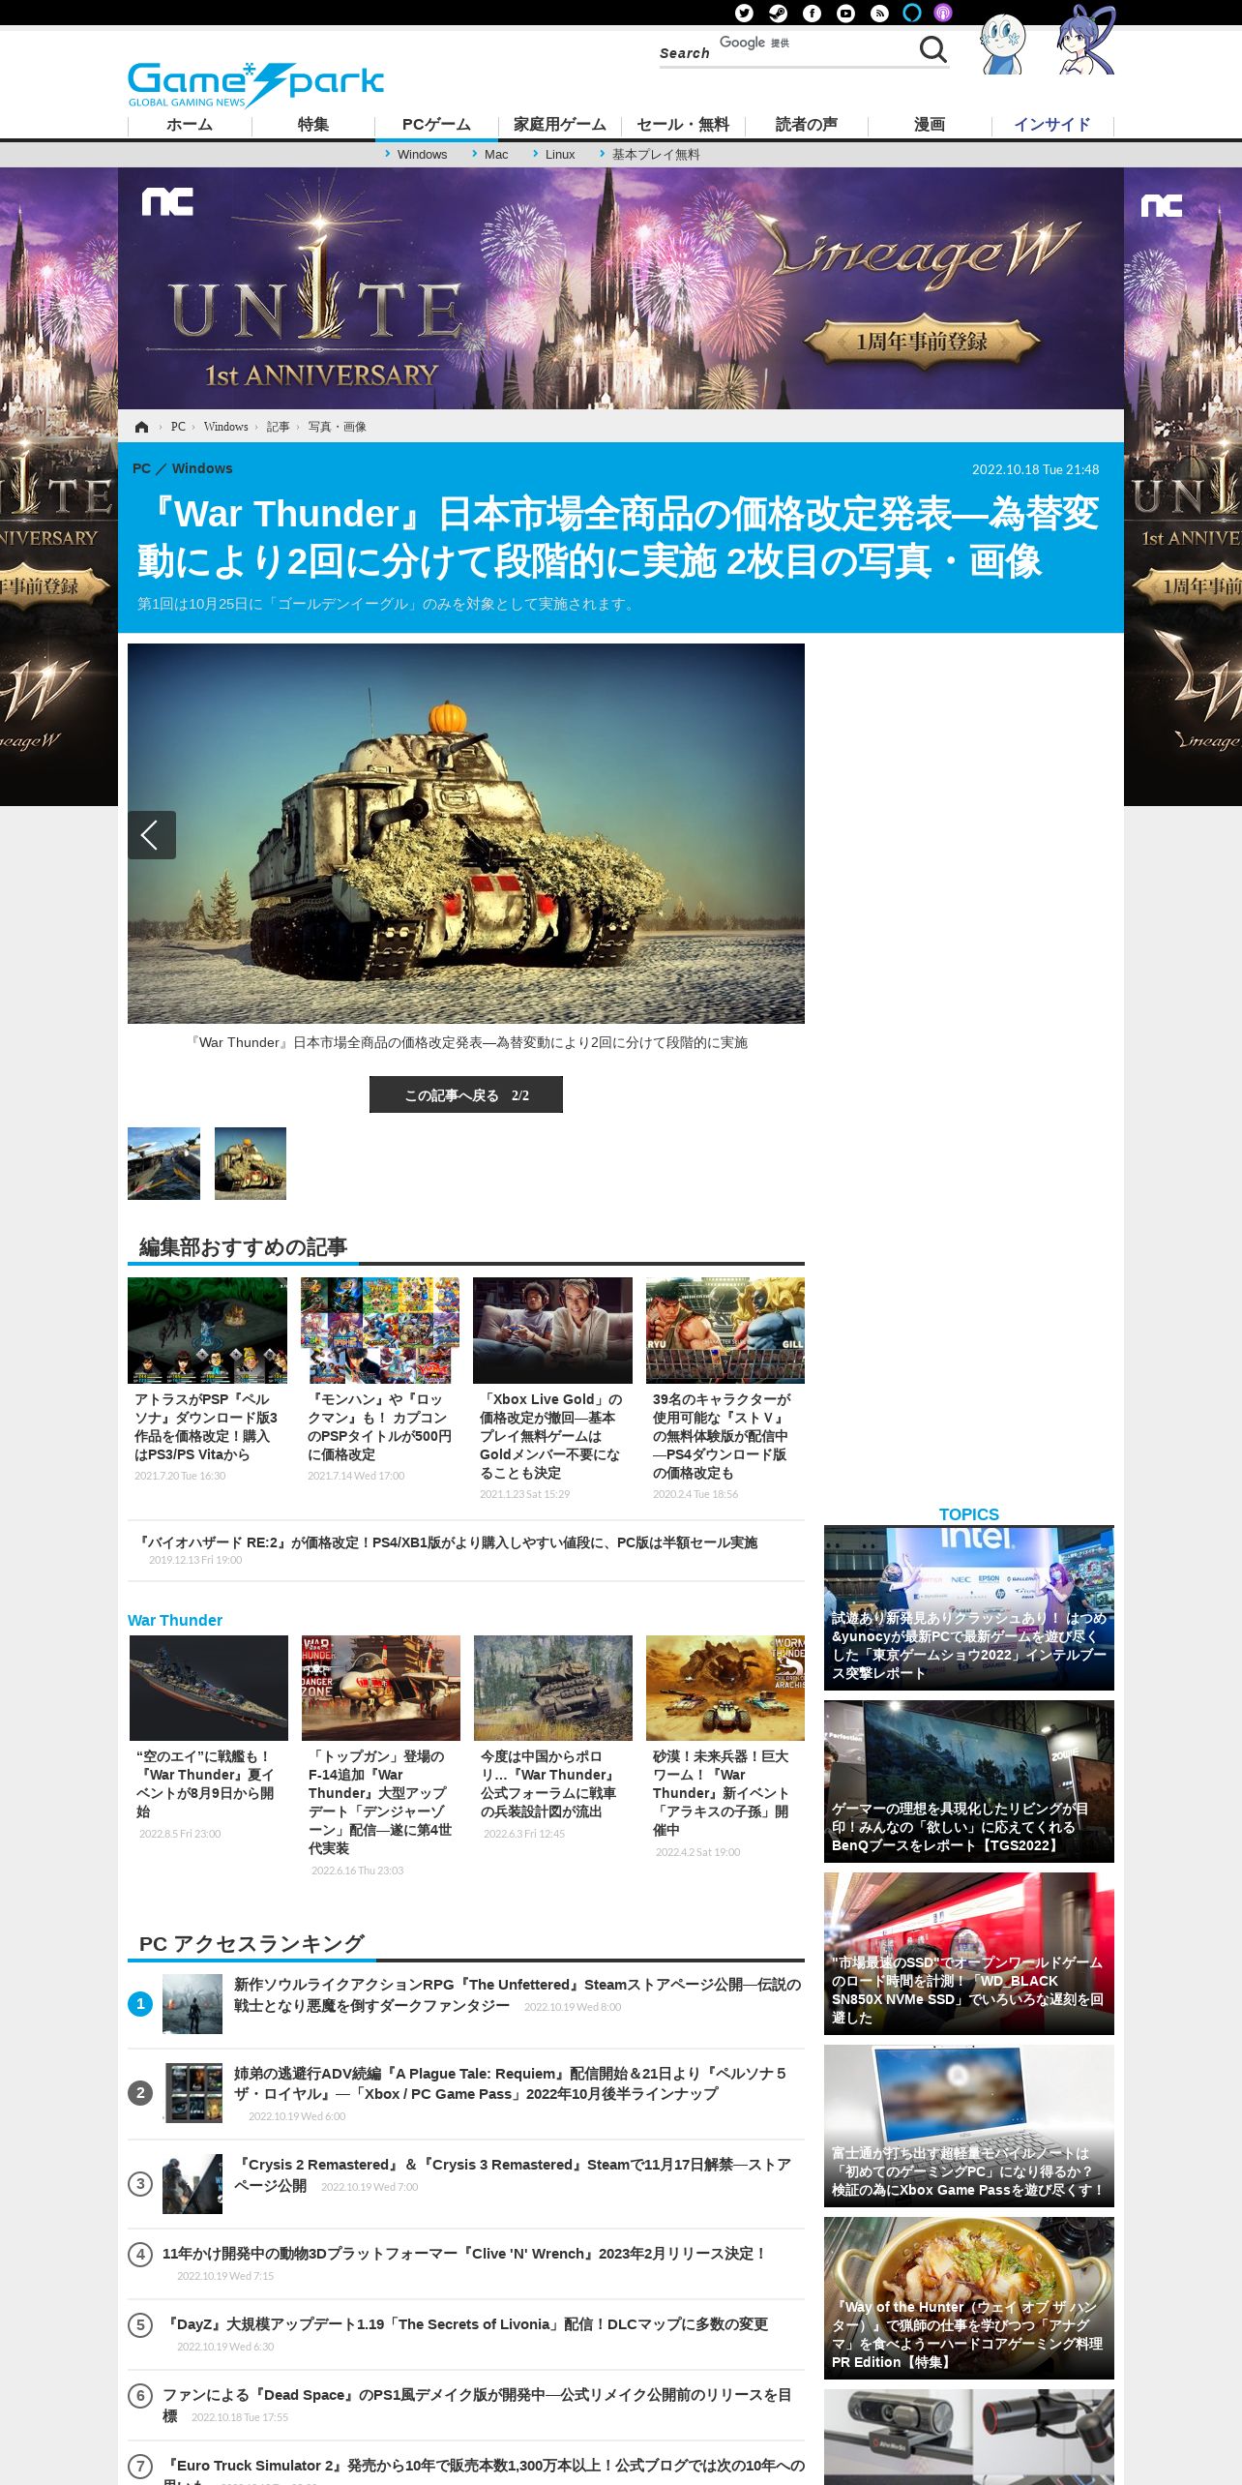Click the purple-haired girl mascot

[x=1085, y=41]
